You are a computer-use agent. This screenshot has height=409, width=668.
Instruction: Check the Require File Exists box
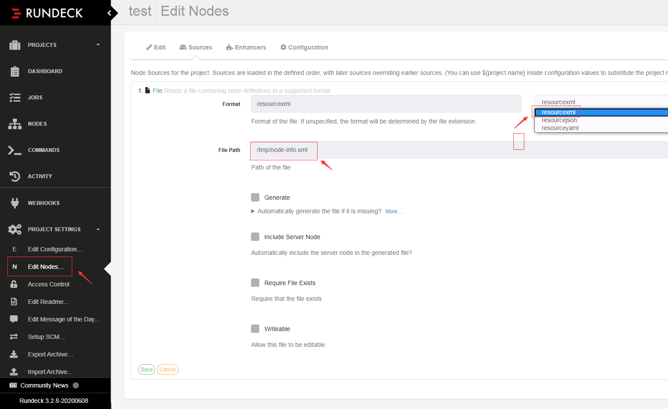[255, 283]
